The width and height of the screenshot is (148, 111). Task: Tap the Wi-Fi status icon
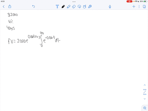(x=136, y=2)
